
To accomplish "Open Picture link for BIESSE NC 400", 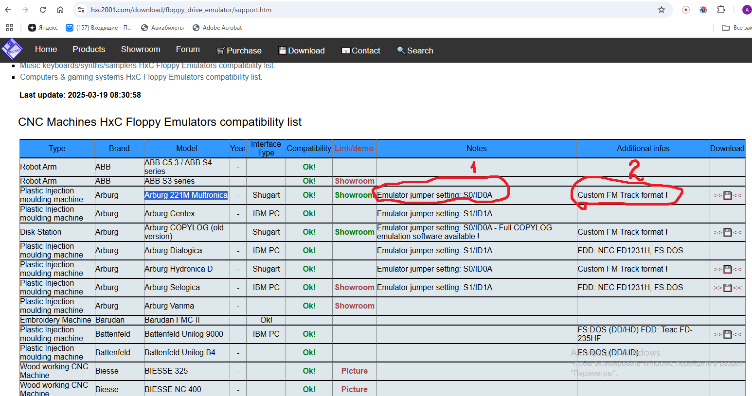I will (355, 389).
